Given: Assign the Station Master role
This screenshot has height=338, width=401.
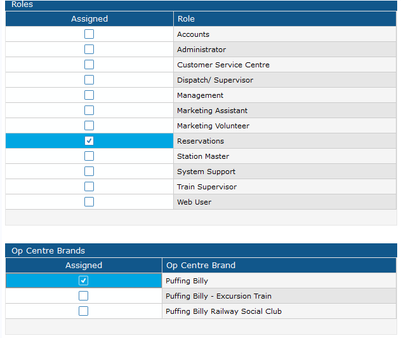Looking at the screenshot, I should 89,156.
